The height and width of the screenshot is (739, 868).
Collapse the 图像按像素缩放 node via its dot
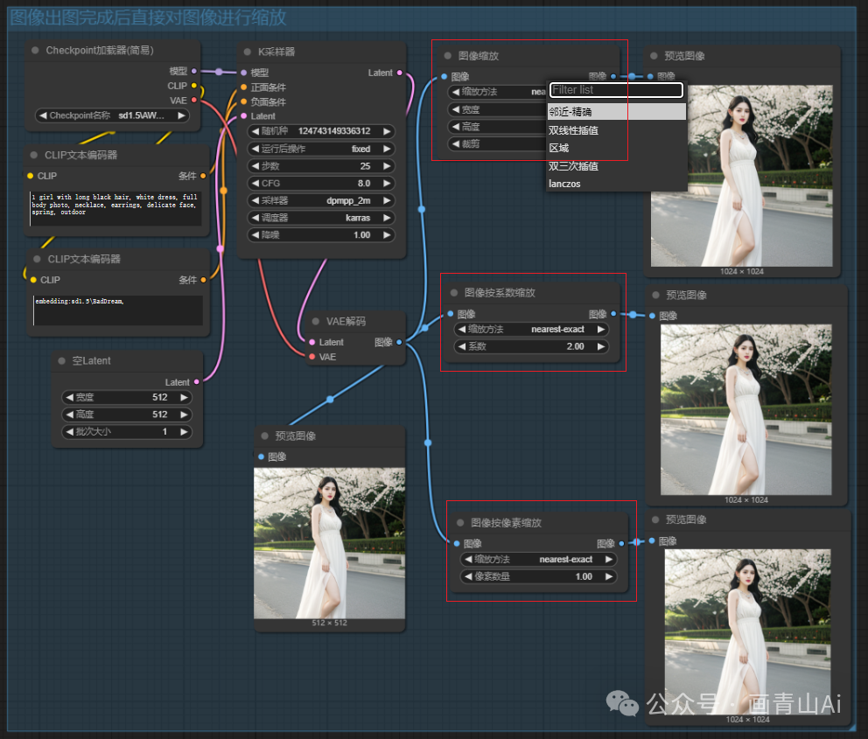coord(460,523)
